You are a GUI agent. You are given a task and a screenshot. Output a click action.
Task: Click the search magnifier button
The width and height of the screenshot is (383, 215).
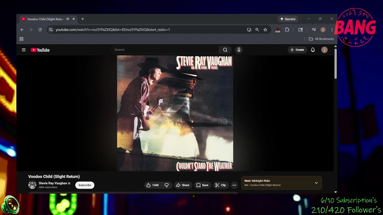click(x=225, y=50)
